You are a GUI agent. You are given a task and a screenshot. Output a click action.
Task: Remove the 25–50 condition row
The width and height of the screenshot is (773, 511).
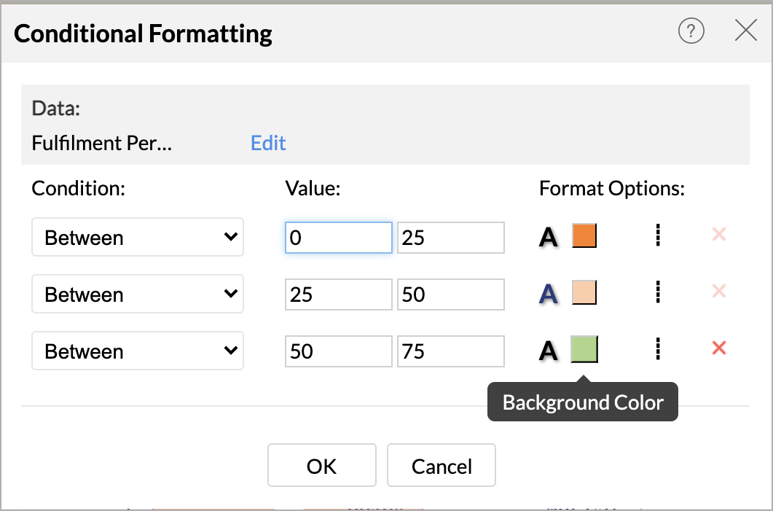point(719,292)
